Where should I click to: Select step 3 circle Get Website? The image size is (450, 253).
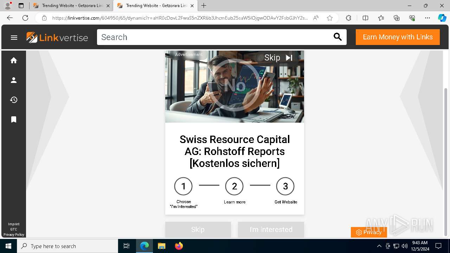pos(285,186)
